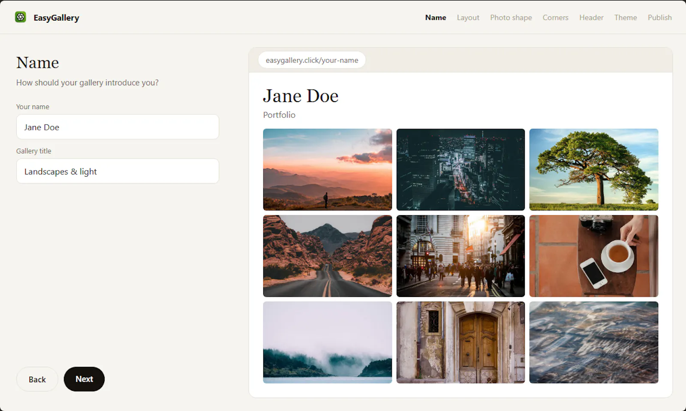Switch to the Corners step

555,18
